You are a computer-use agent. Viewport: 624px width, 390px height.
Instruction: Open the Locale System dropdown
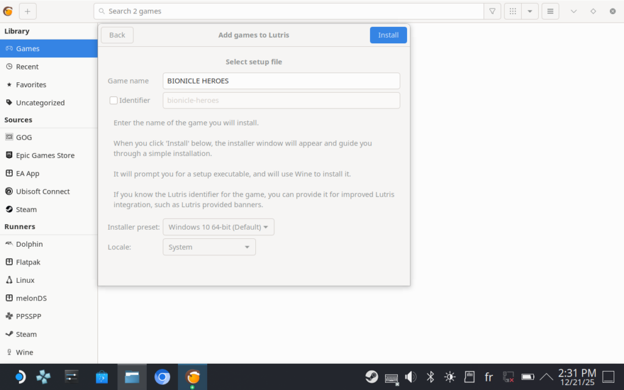[209, 247]
